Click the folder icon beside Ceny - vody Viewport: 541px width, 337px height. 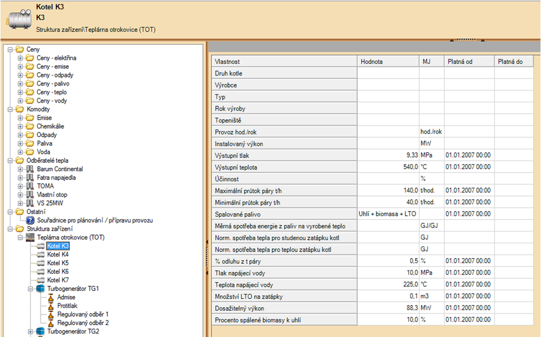coord(30,101)
